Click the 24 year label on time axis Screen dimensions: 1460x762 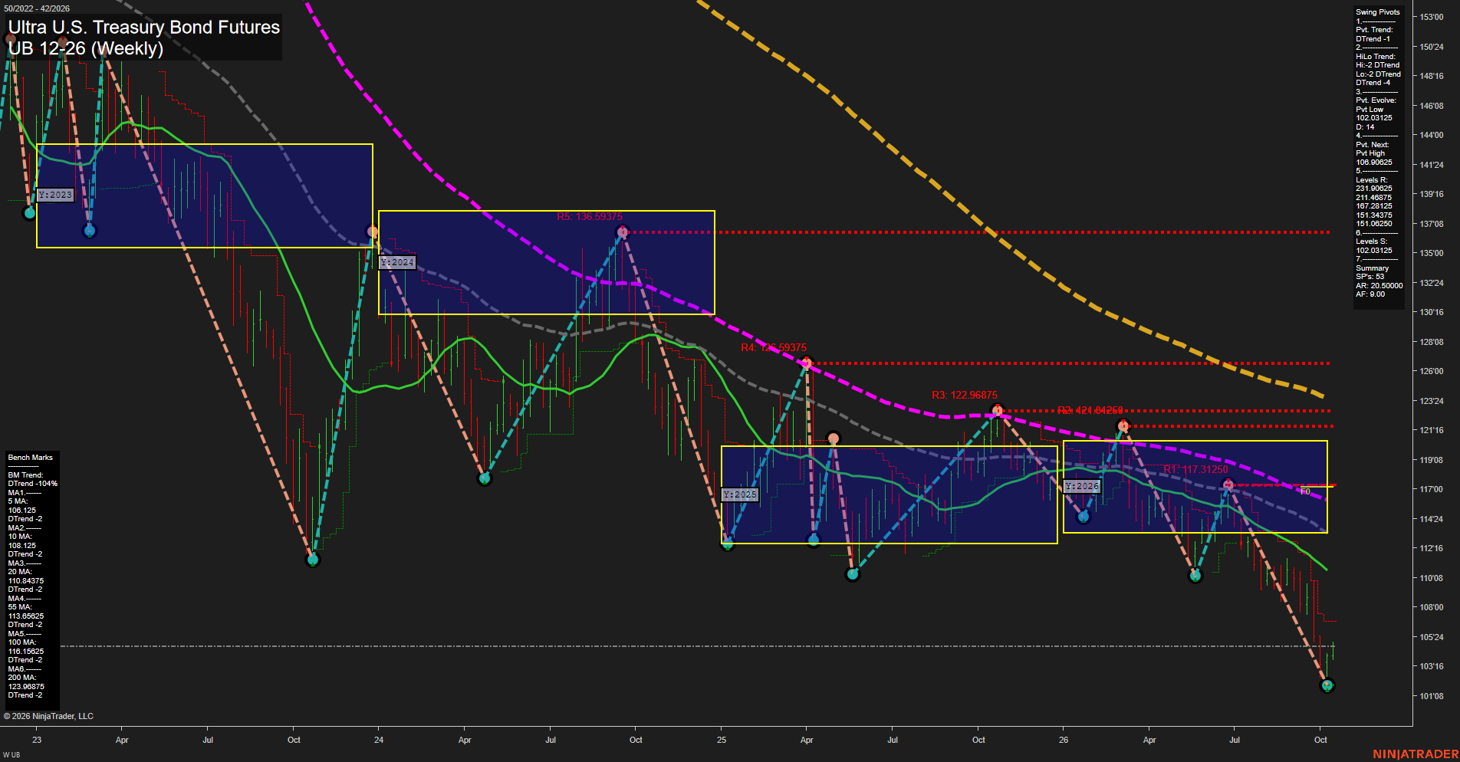point(379,740)
